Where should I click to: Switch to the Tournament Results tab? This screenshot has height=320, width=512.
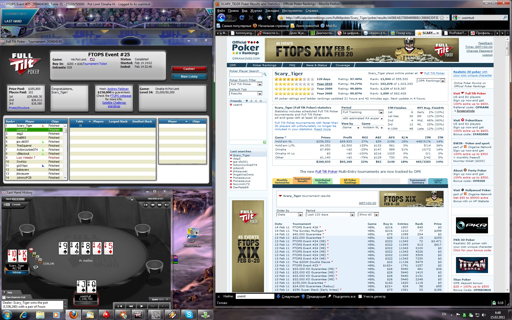click(x=302, y=180)
